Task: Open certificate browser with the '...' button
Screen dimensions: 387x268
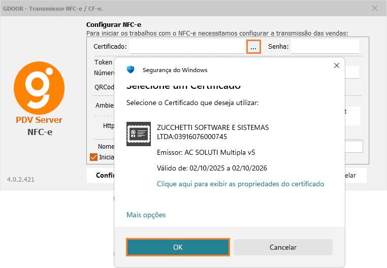Action: (x=253, y=47)
